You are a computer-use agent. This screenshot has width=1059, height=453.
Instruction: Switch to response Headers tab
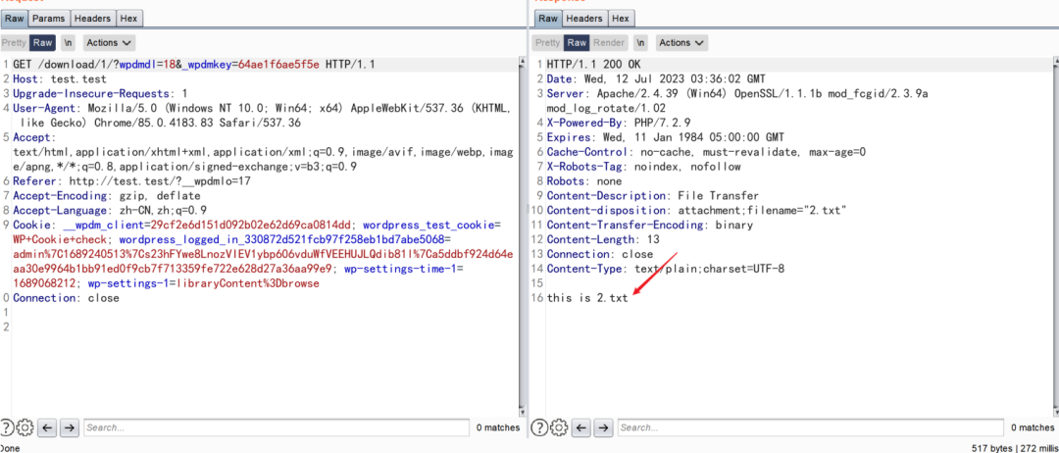click(584, 19)
